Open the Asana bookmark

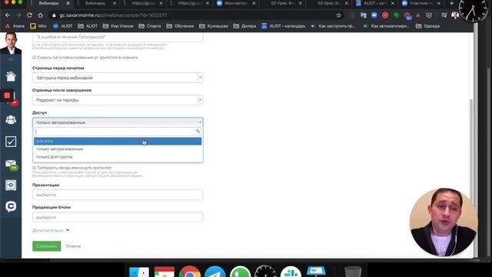click(15, 26)
